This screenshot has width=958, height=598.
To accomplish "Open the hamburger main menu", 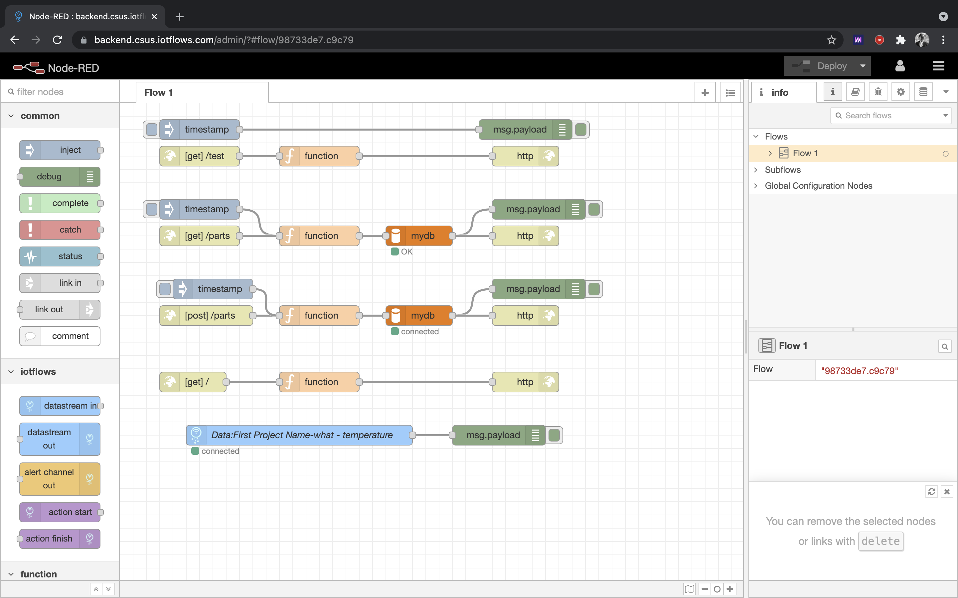I will [938, 66].
